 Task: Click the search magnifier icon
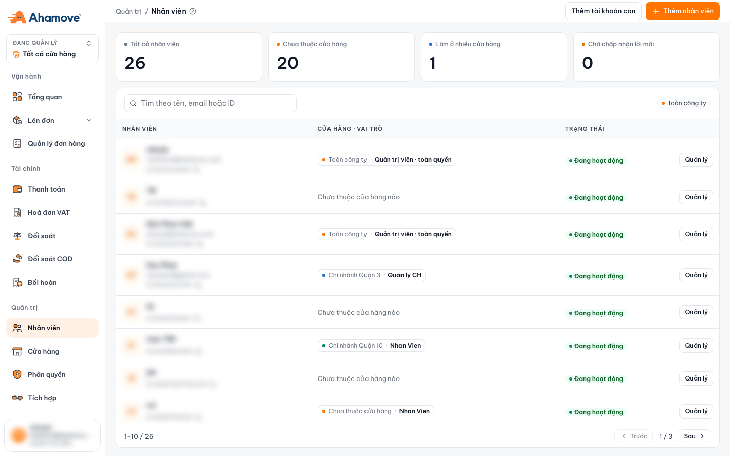(133, 103)
